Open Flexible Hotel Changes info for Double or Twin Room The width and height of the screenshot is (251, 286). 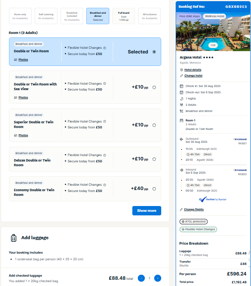point(105,48)
